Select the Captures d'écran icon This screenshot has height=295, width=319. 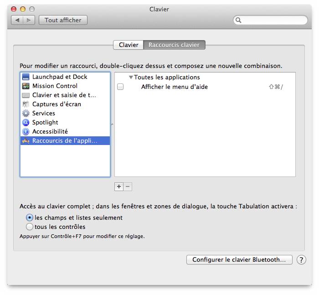[x=26, y=104]
